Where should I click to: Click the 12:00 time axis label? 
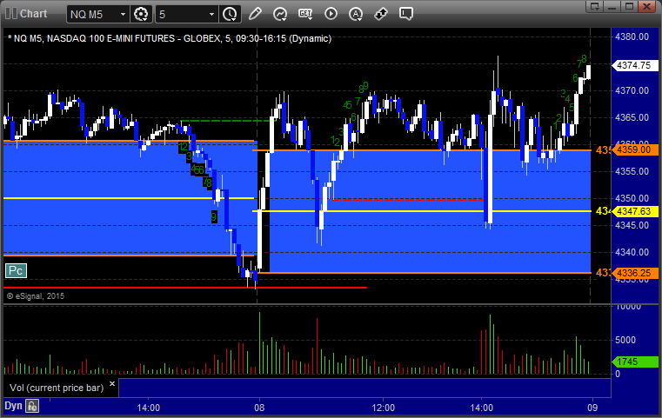384,408
